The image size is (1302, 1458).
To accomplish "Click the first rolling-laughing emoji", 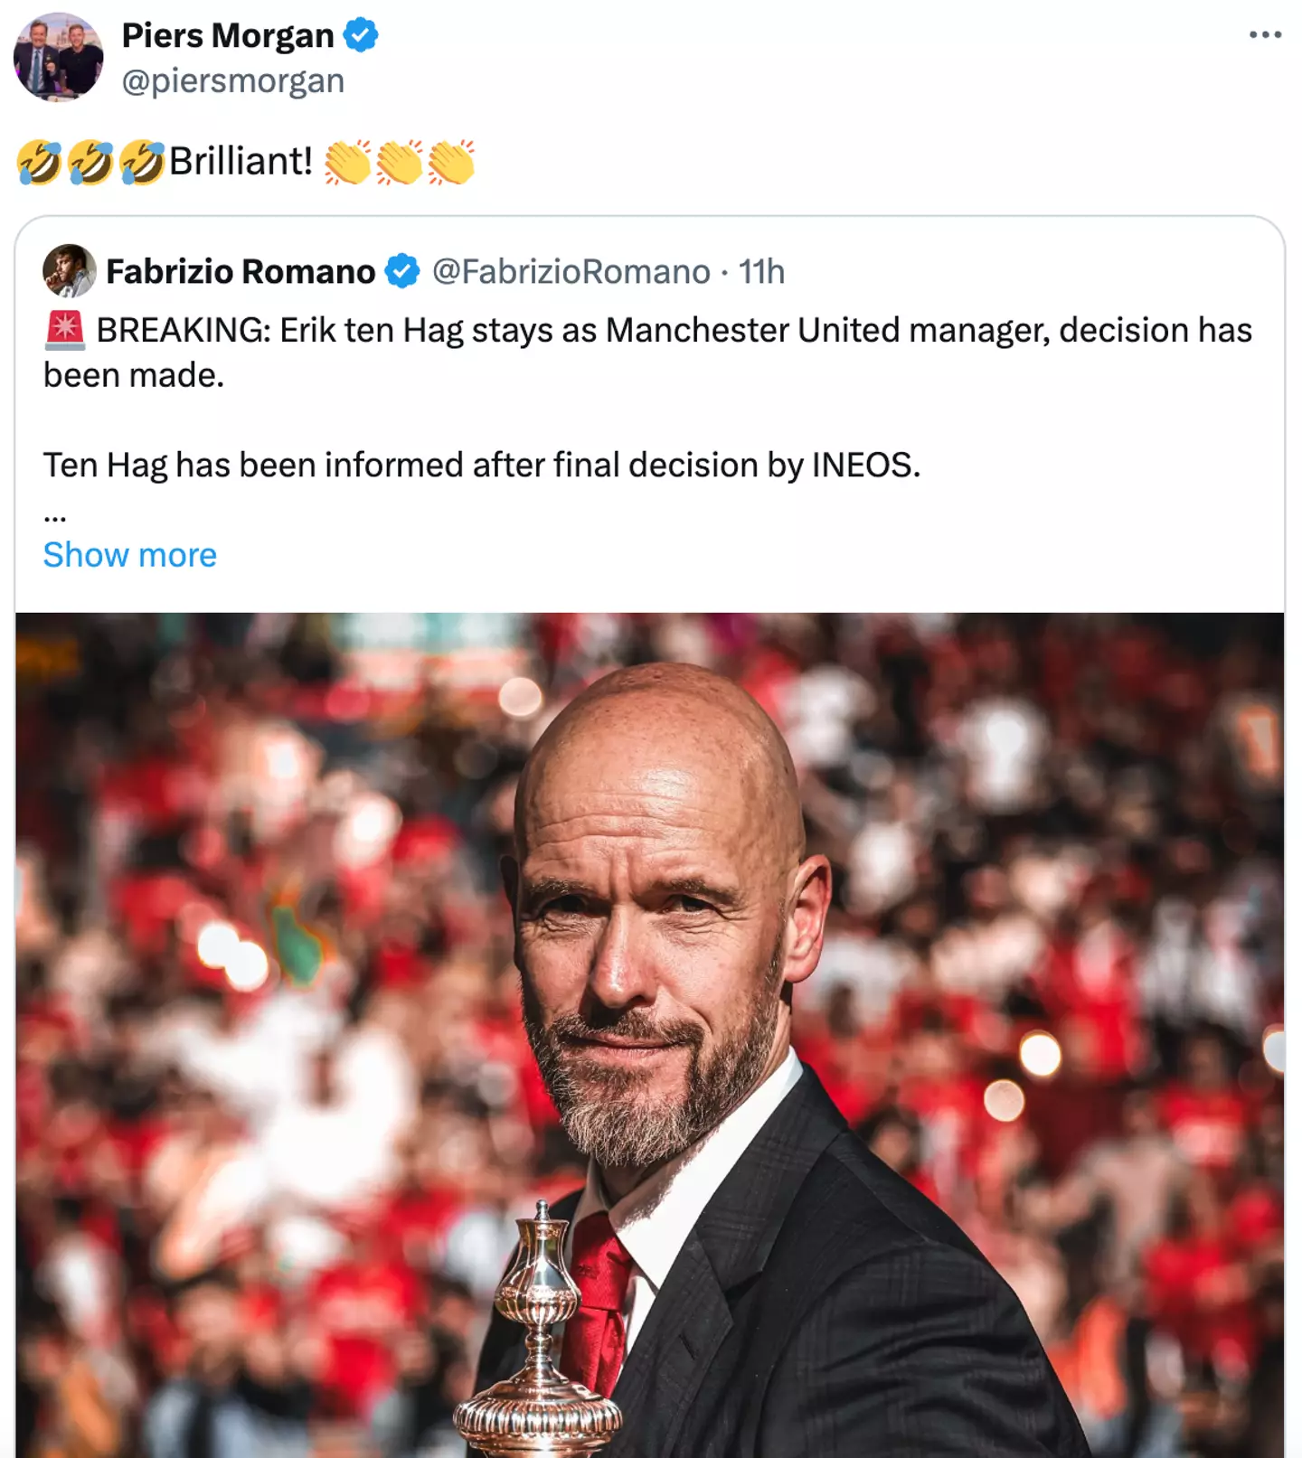I will click(39, 162).
